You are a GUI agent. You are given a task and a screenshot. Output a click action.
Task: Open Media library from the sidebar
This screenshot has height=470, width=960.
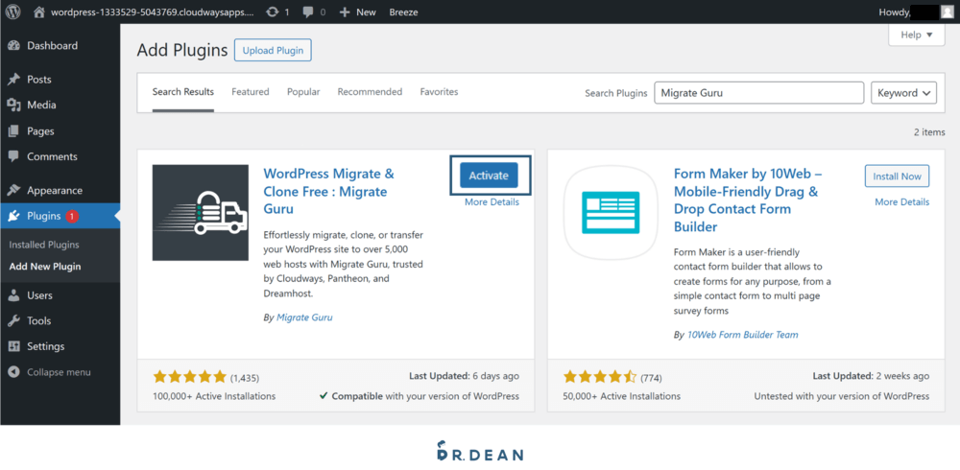[41, 106]
